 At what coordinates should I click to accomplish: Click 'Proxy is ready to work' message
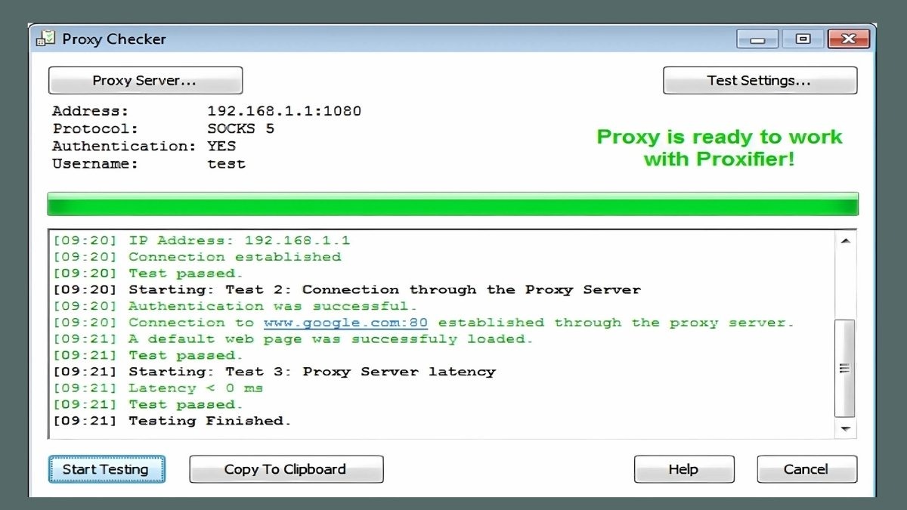tap(719, 147)
